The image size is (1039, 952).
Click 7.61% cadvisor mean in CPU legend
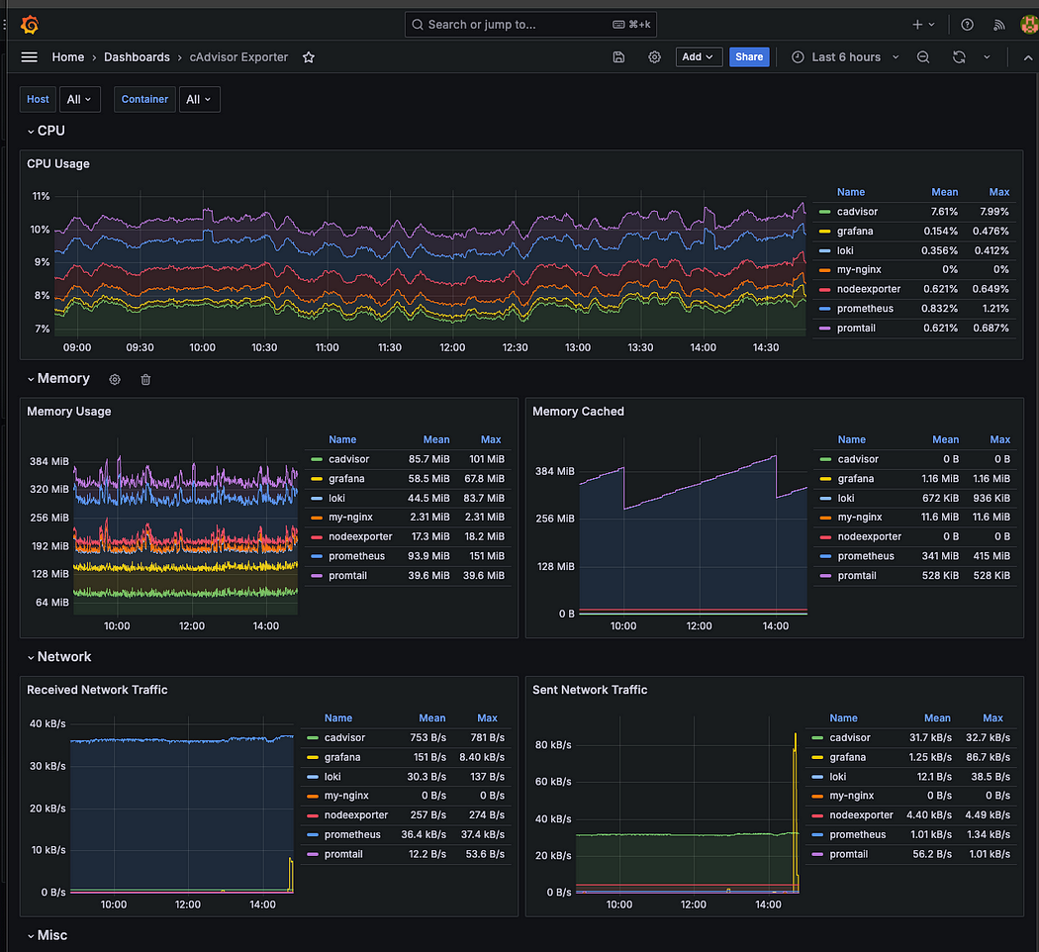[x=944, y=212]
